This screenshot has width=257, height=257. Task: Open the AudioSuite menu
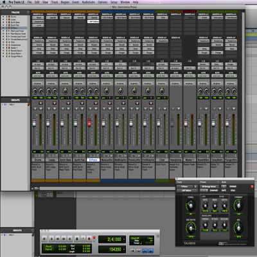coord(89,2)
